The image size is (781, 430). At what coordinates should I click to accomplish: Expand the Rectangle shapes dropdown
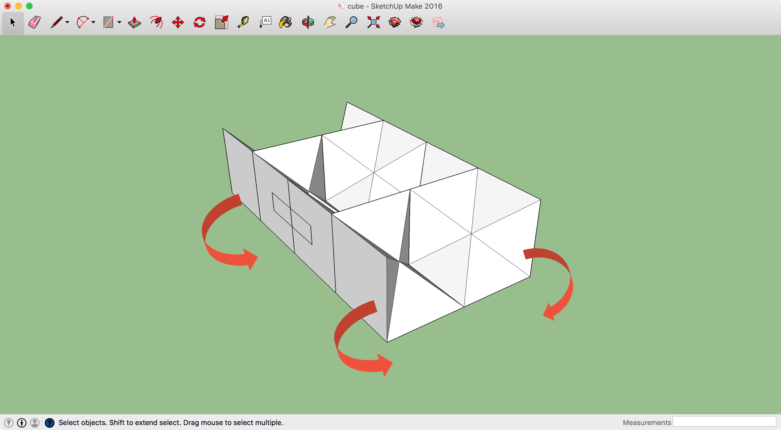coord(119,23)
